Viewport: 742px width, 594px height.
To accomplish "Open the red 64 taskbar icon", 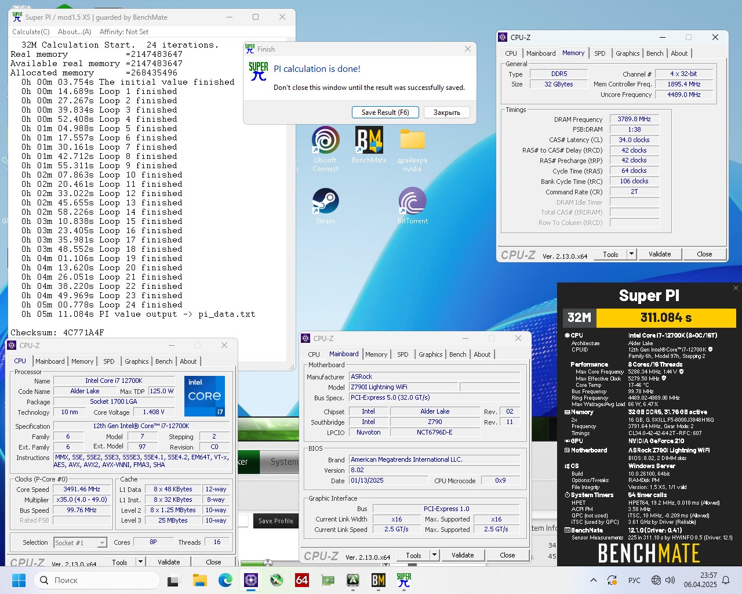I will [302, 580].
